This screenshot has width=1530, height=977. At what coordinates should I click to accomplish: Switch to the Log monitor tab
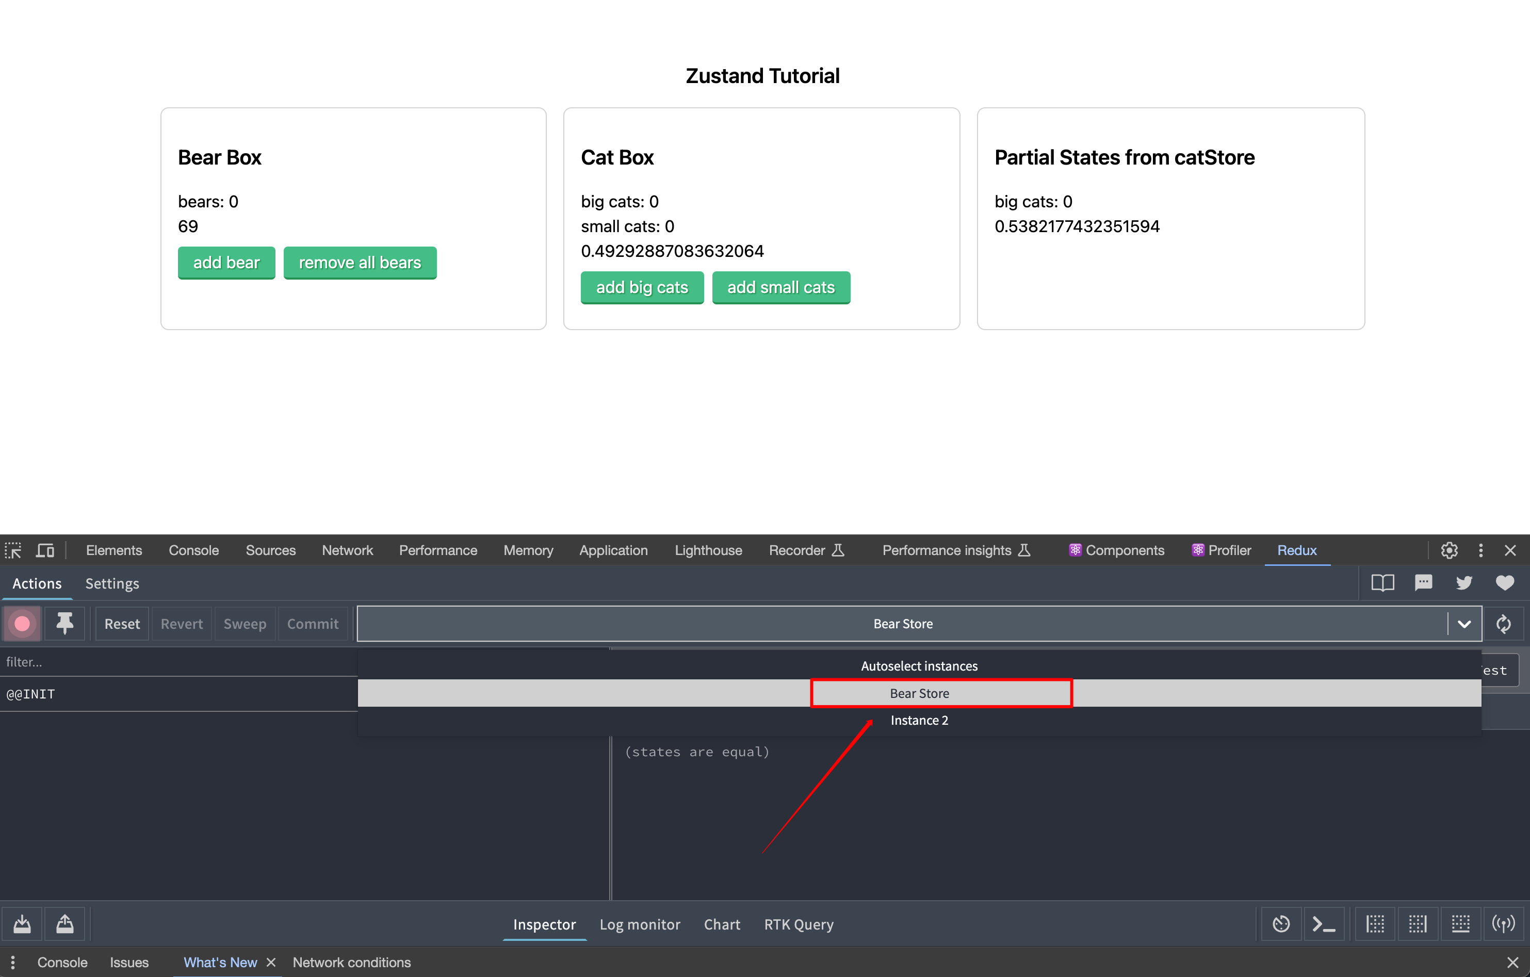(x=639, y=924)
